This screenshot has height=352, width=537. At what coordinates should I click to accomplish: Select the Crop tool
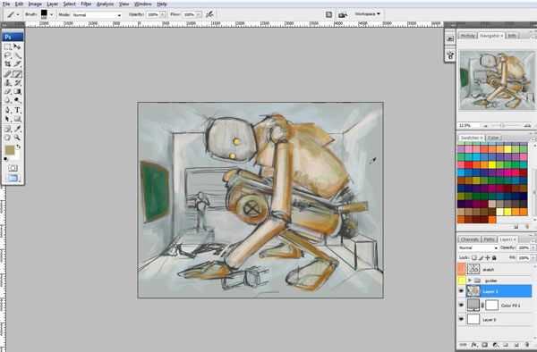pyautogui.click(x=7, y=64)
